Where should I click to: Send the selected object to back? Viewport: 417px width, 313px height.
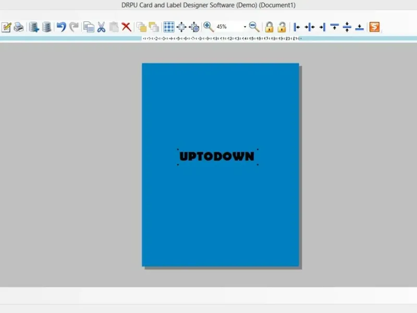tap(154, 27)
